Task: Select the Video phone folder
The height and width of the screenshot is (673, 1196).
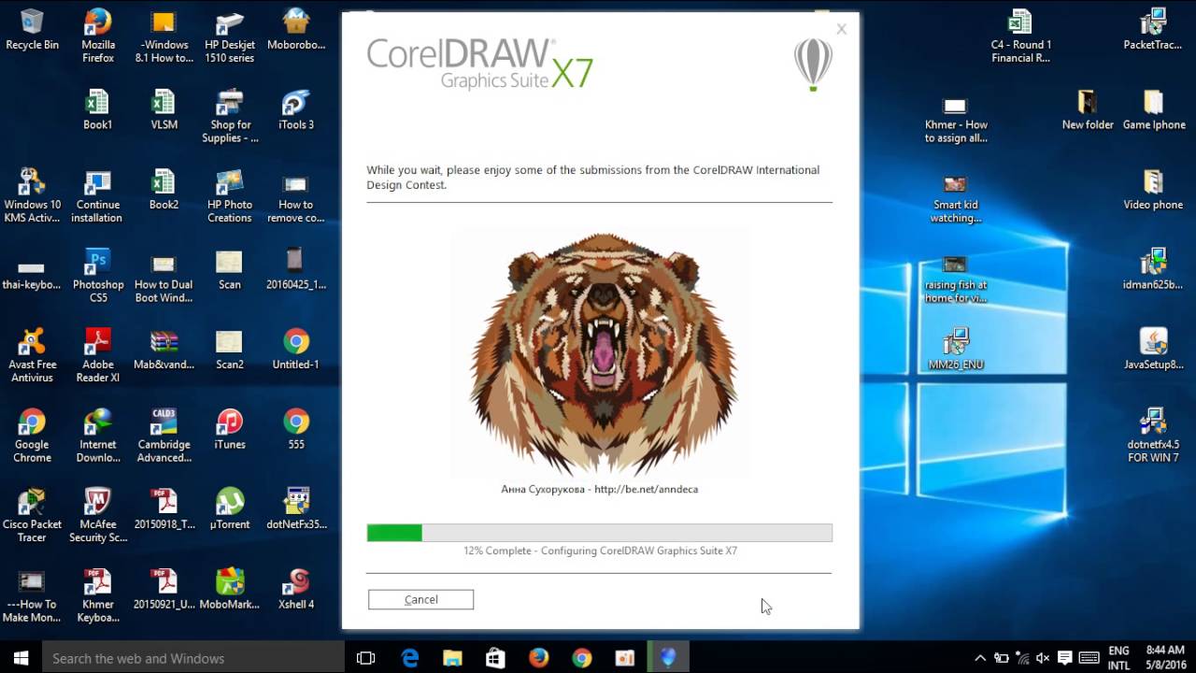Action: (1153, 189)
